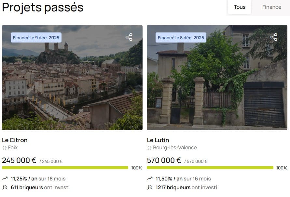Click the Bourg-lès-Valence location pin icon
Screen dimensions: 290x197
click(x=150, y=148)
